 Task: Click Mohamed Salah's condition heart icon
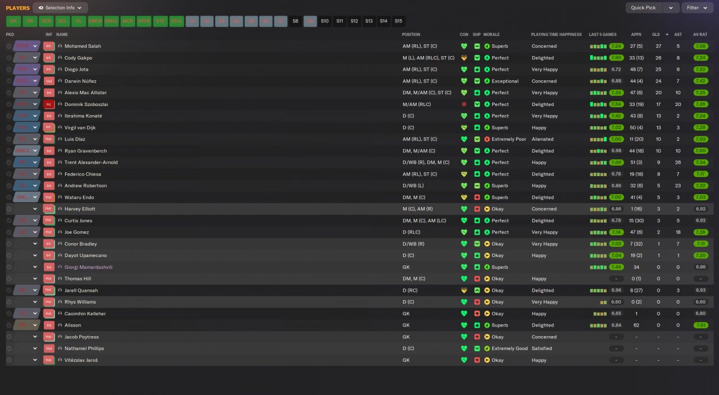point(464,46)
